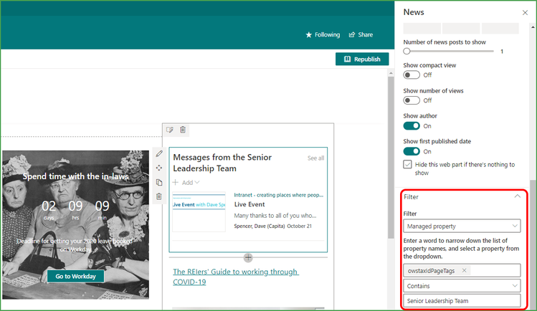Click the Republish button
Screen dimensions: 537x311
pyautogui.click(x=362, y=59)
